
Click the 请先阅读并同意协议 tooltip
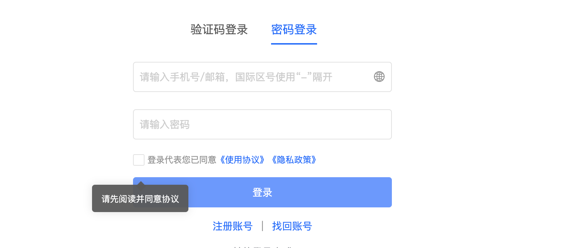(x=140, y=198)
